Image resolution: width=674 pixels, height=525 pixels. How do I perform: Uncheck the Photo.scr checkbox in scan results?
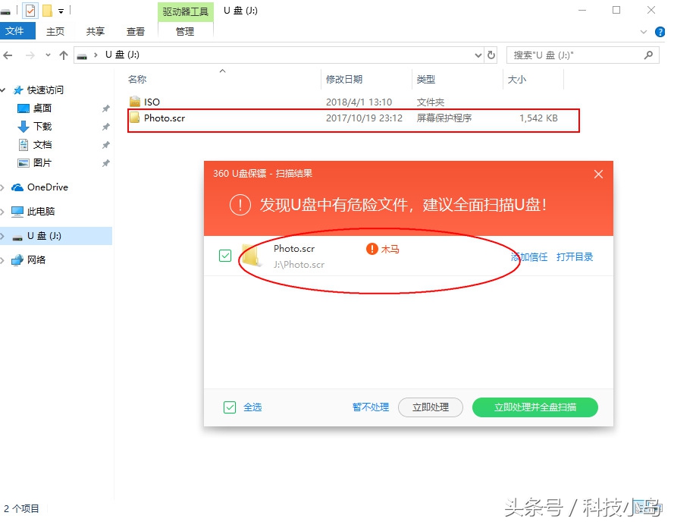[x=225, y=256]
